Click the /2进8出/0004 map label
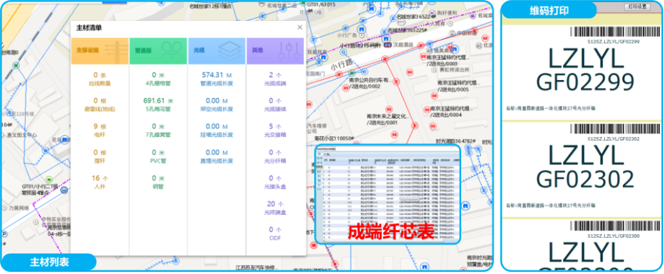The image size is (664, 274). pyautogui.click(x=445, y=115)
